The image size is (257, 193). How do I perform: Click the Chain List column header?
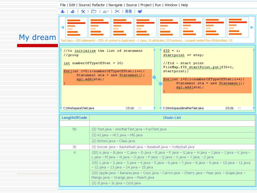coord(172,118)
